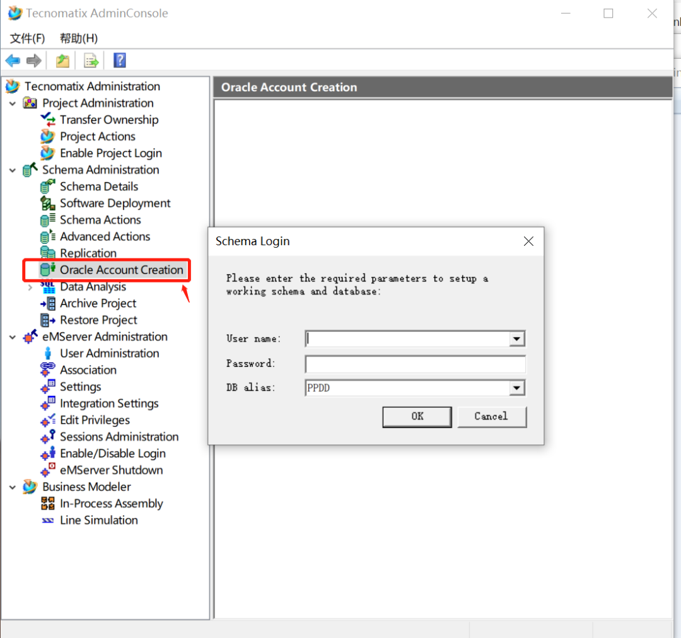Viewport: 681px width, 638px height.
Task: Expand the Data Analysis tree node
Action: tap(30, 287)
